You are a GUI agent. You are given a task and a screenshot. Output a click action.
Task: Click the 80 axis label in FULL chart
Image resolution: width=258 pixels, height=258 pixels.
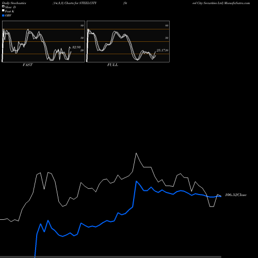[x=167, y=25]
